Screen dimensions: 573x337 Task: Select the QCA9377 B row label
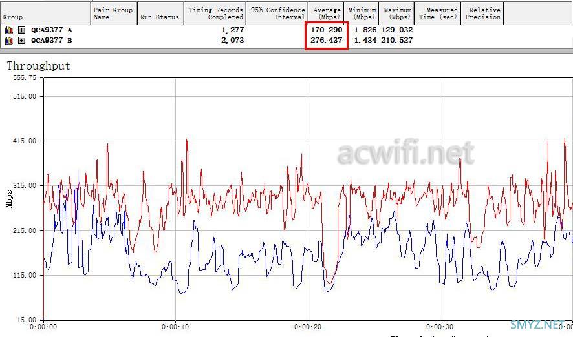[x=51, y=41]
